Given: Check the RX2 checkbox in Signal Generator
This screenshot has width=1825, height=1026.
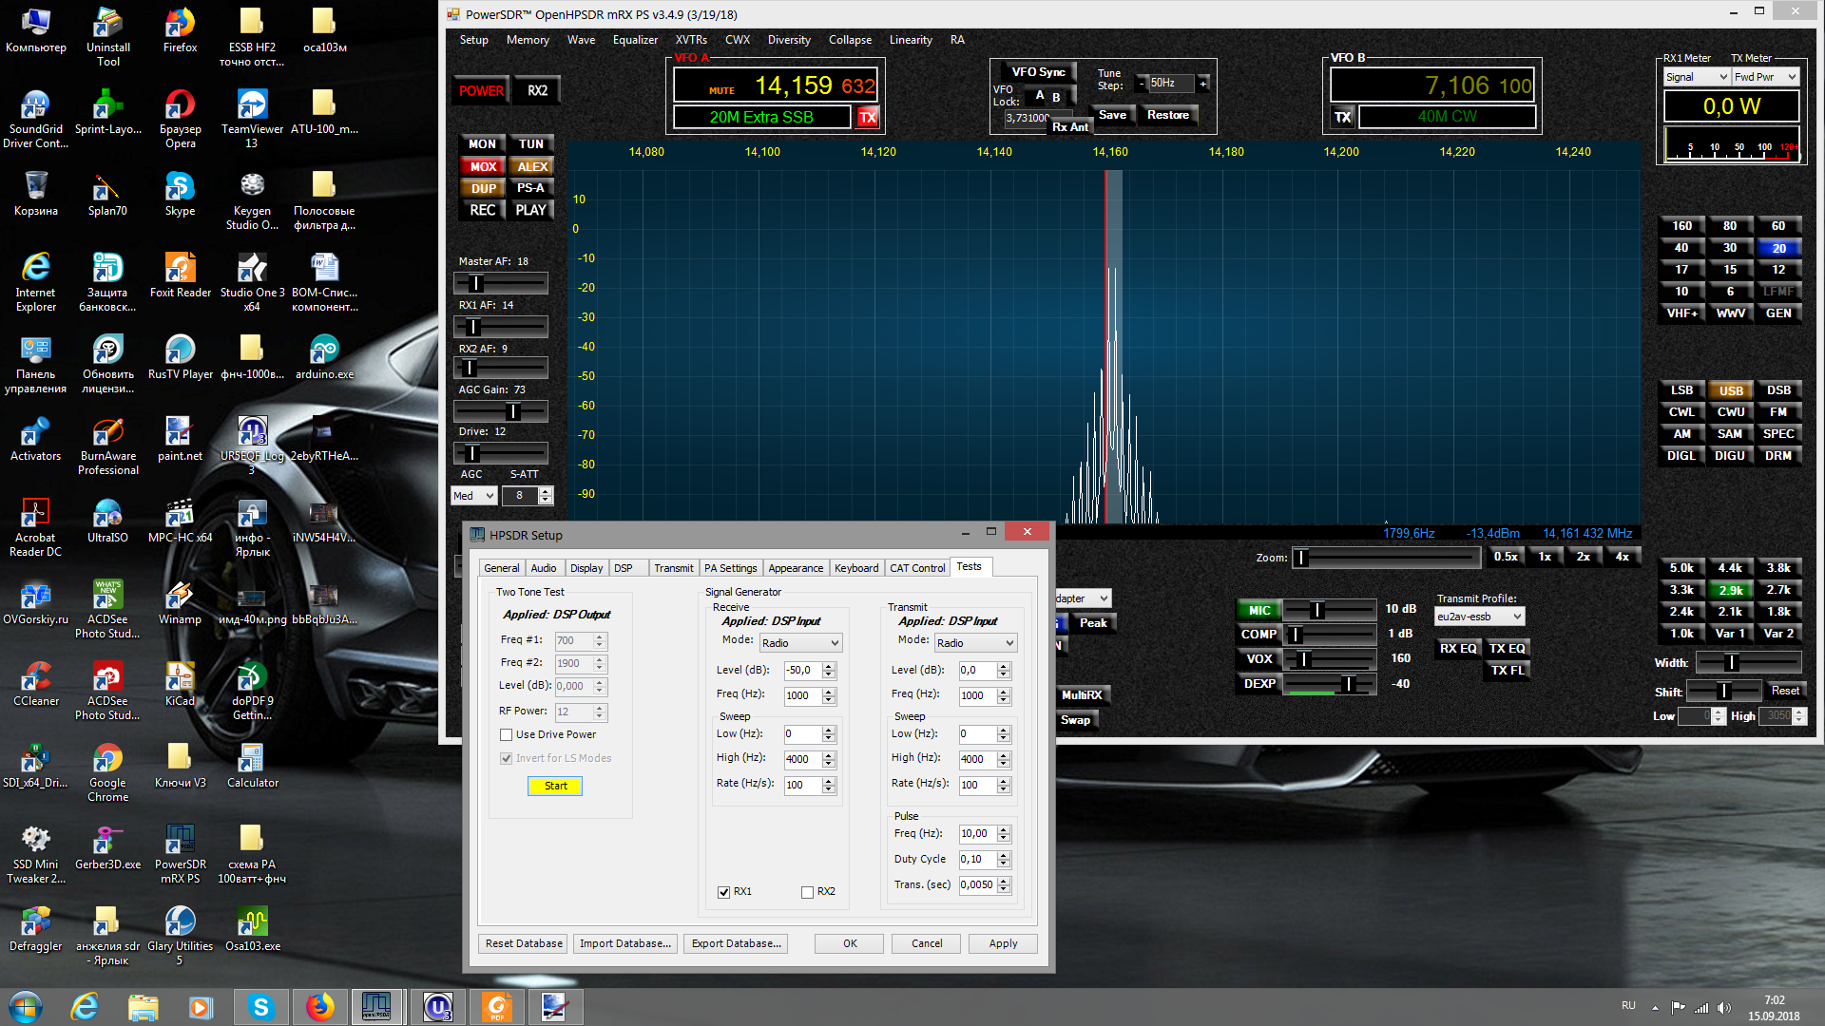Looking at the screenshot, I should (807, 892).
